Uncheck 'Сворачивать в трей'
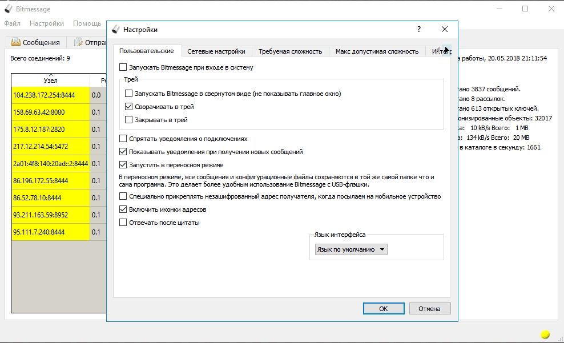The image size is (564, 343). [x=129, y=107]
